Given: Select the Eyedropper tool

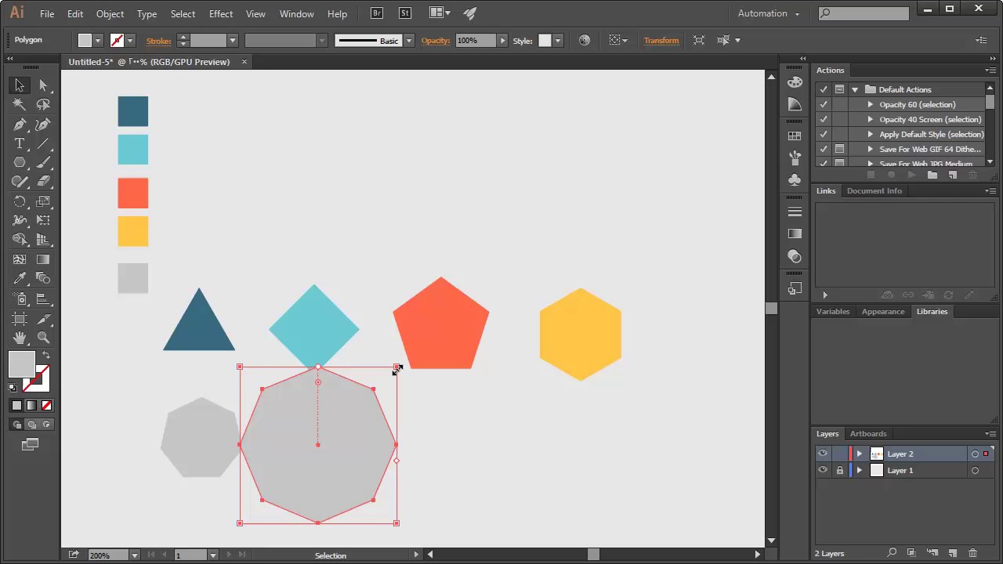Looking at the screenshot, I should 20,278.
